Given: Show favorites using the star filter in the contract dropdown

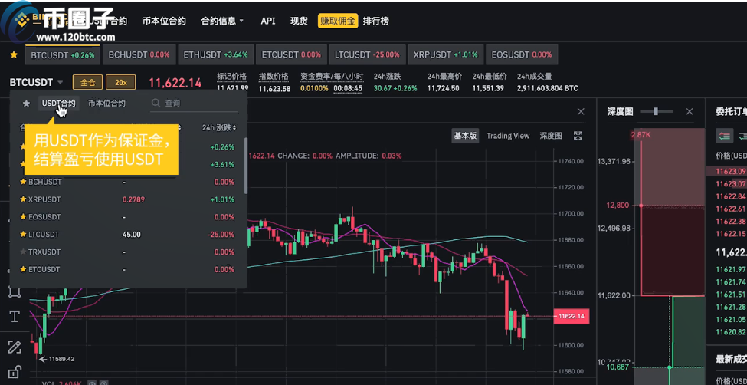Looking at the screenshot, I should (26, 103).
